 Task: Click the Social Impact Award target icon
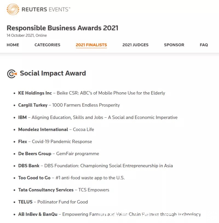coord(12,74)
